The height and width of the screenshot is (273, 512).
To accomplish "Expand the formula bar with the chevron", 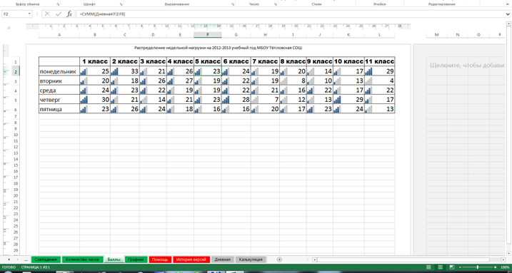I will tap(508, 14).
